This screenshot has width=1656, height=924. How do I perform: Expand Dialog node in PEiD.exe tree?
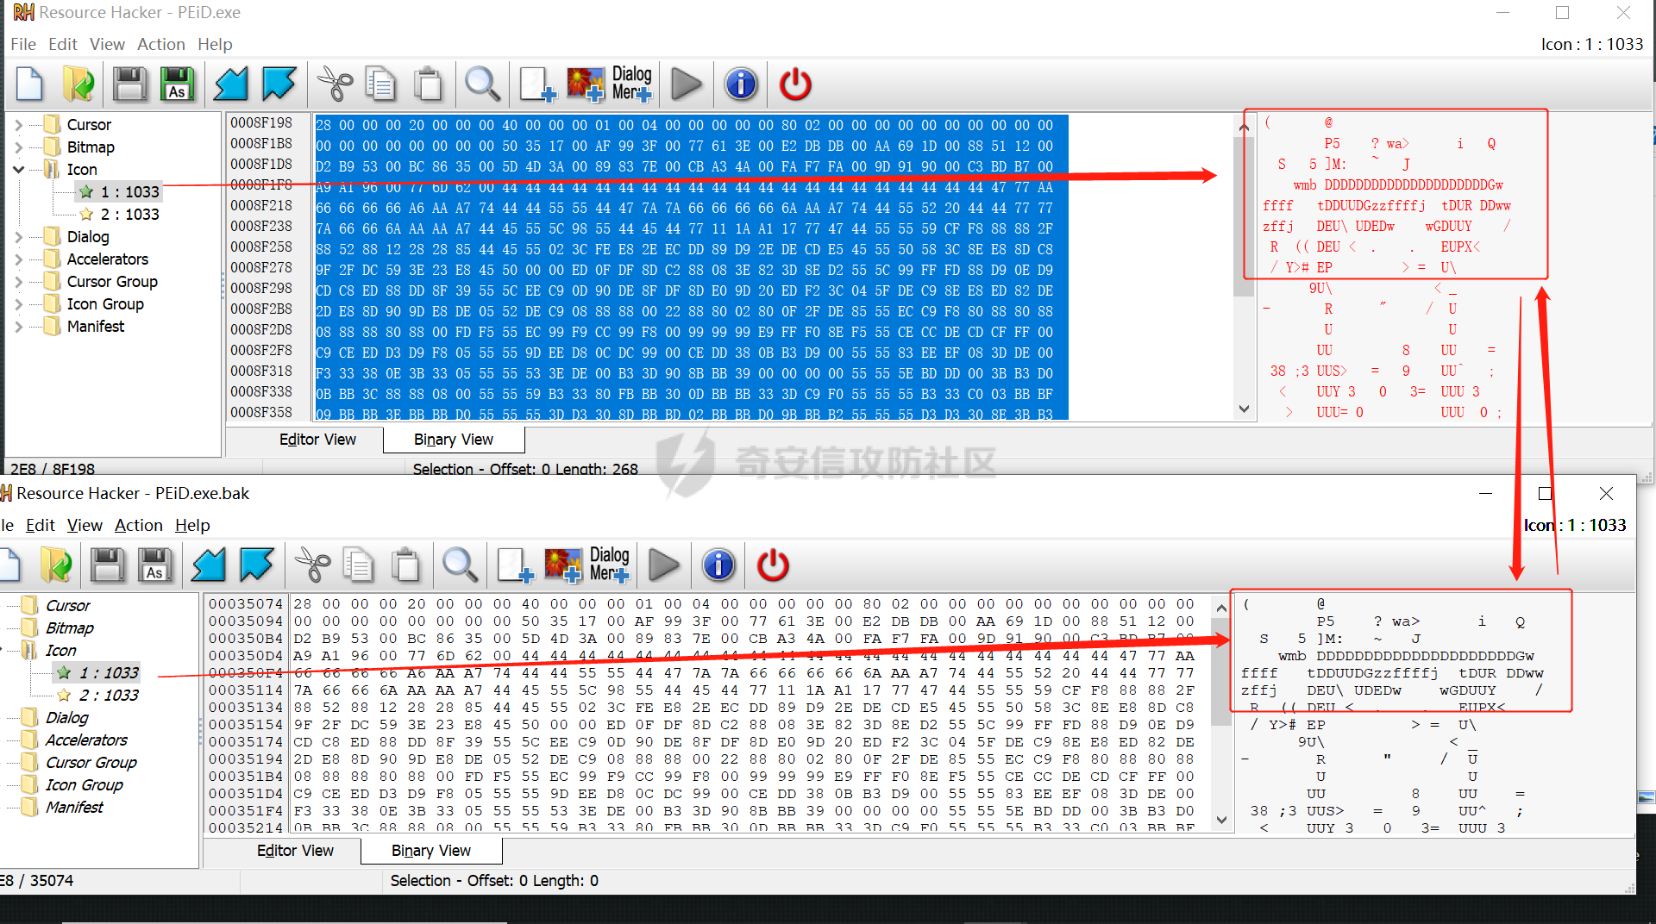[x=19, y=237]
